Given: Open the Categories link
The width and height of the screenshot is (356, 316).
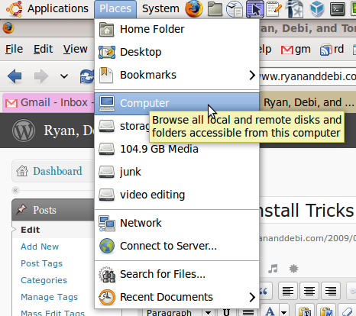Looking at the screenshot, I should [x=44, y=280].
